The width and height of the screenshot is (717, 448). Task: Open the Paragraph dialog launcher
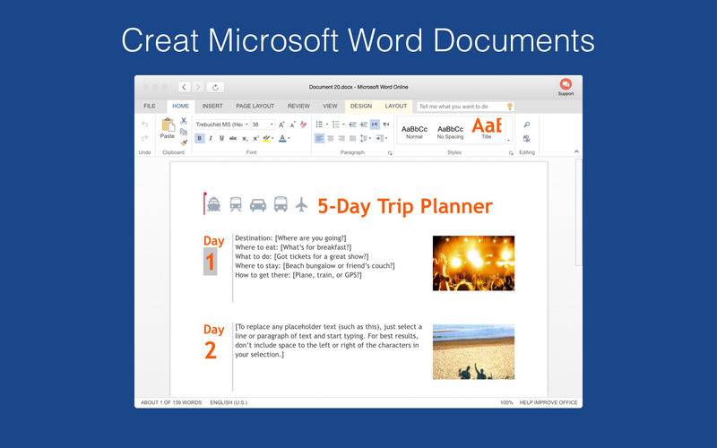[x=390, y=153]
